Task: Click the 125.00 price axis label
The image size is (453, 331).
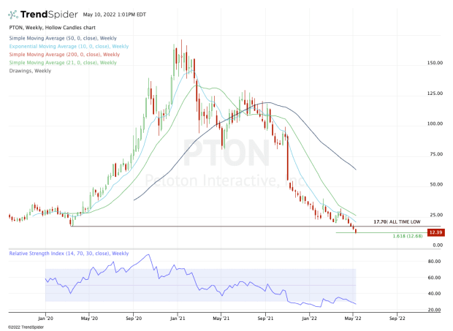Action: point(435,94)
